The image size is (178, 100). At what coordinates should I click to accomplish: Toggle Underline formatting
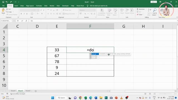coord(27,14)
